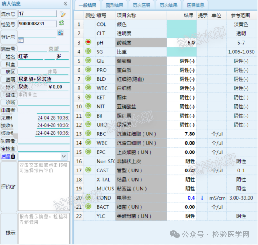Click the green QC indicator in BACT row
The height and width of the screenshot is (245, 258).
[x=88, y=206]
